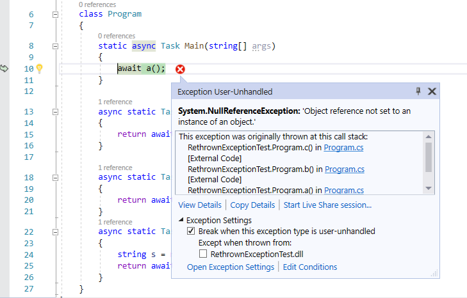467x298 pixels.
Task: Click the lightbulb quick actions icon
Action: click(x=39, y=68)
